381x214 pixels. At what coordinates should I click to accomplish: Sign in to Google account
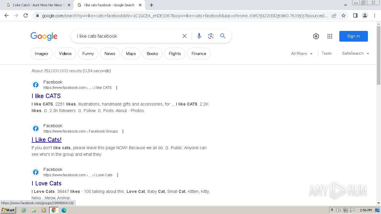click(x=353, y=36)
